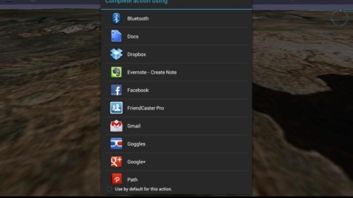Pick "FriendCaster Pro" from the list
353x198 pixels.
click(x=146, y=108)
